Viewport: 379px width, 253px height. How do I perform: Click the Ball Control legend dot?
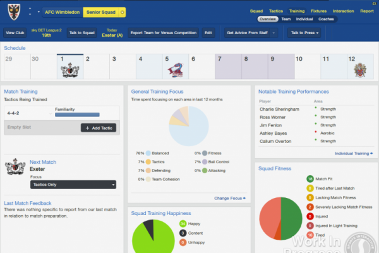205,162
